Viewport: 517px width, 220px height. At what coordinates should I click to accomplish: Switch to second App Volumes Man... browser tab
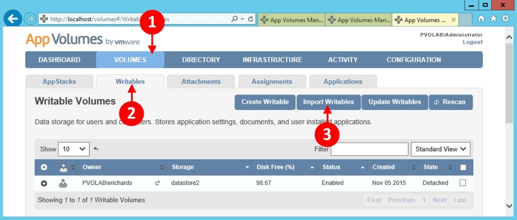[358, 20]
